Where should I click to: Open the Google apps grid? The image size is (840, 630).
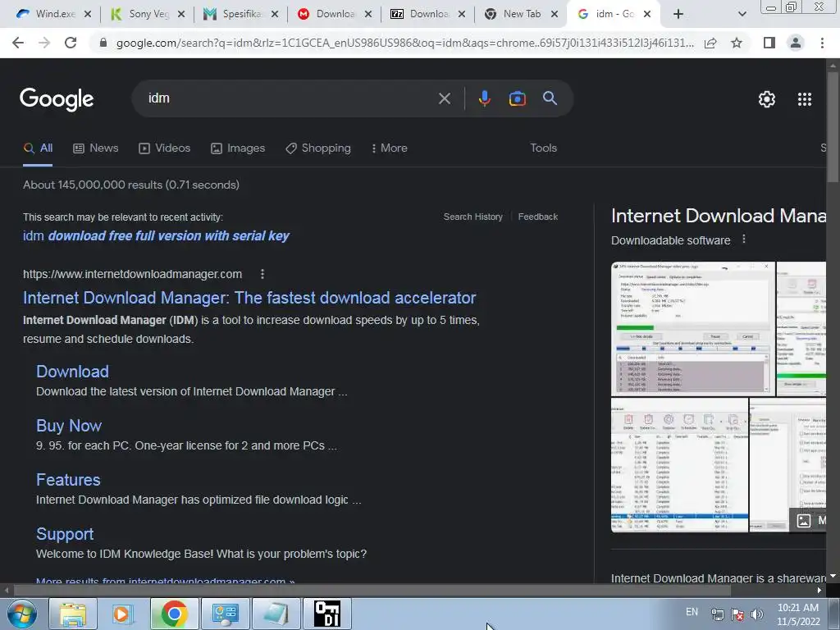point(804,99)
